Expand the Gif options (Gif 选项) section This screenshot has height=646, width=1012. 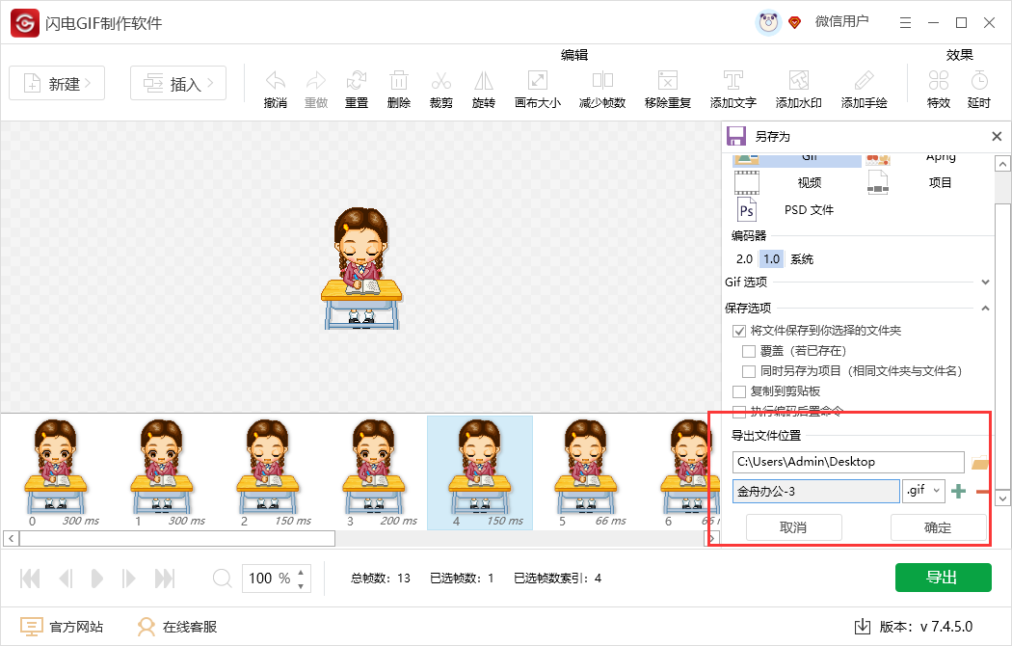click(985, 283)
